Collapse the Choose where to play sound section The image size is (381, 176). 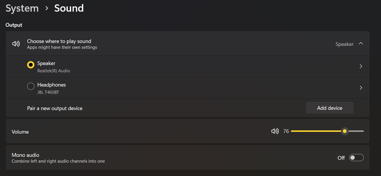(x=361, y=43)
